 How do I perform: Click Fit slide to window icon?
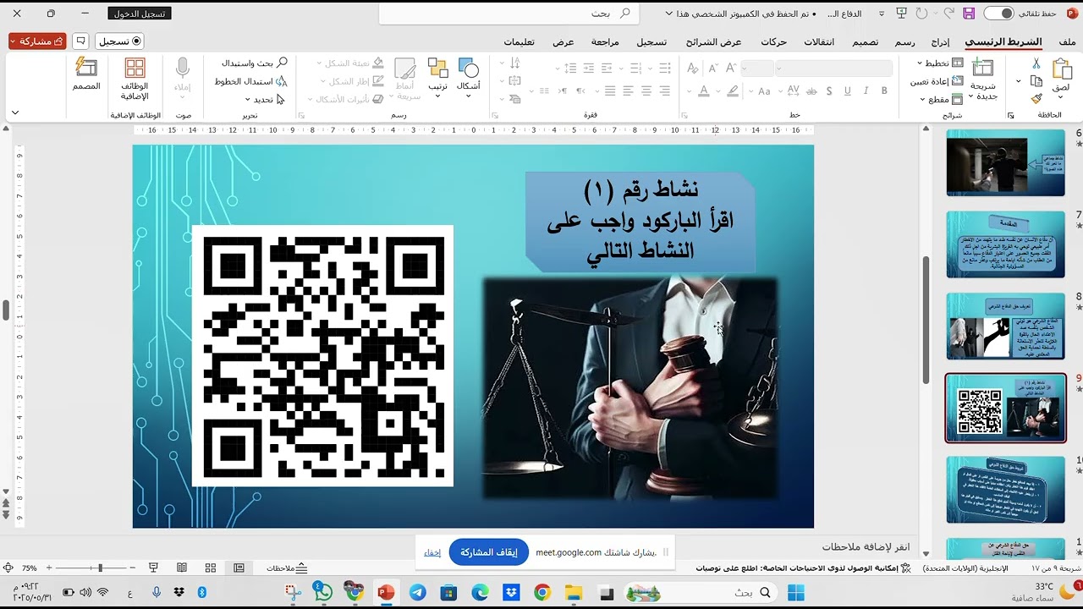click(x=8, y=568)
